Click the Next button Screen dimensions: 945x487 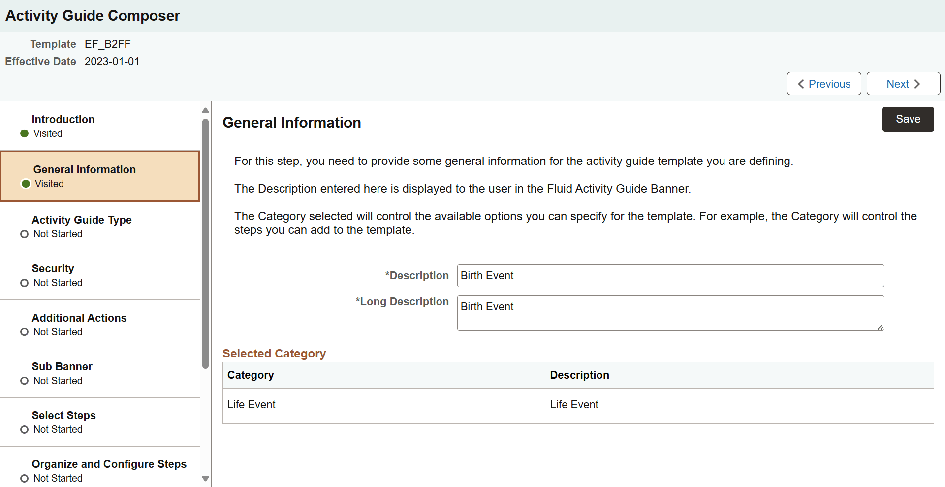(x=903, y=84)
